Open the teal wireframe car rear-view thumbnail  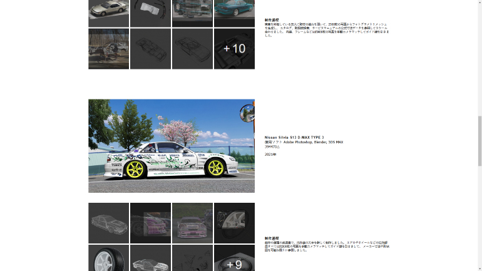click(x=234, y=14)
